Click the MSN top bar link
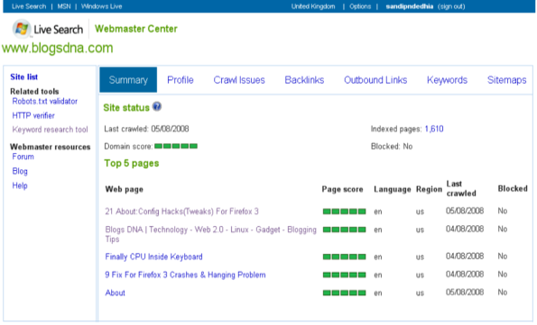The image size is (537, 325). (64, 6)
